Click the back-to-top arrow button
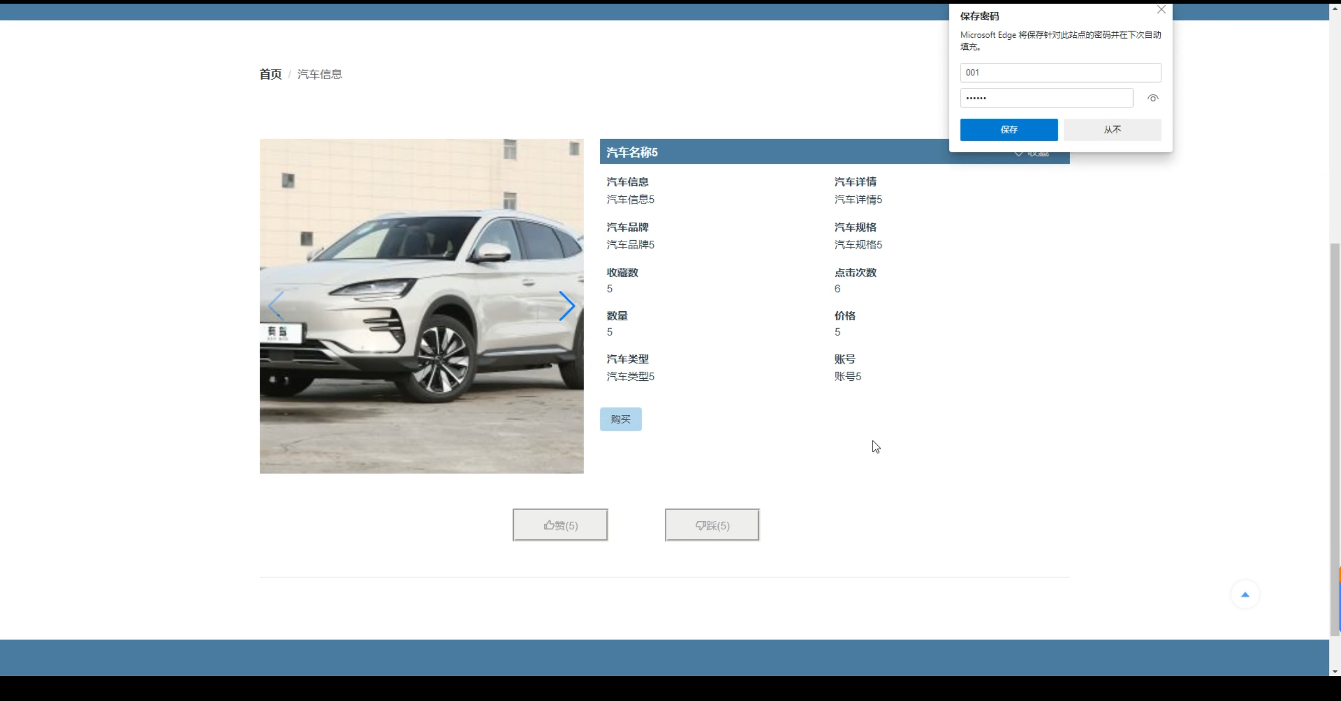The image size is (1341, 701). click(x=1245, y=595)
